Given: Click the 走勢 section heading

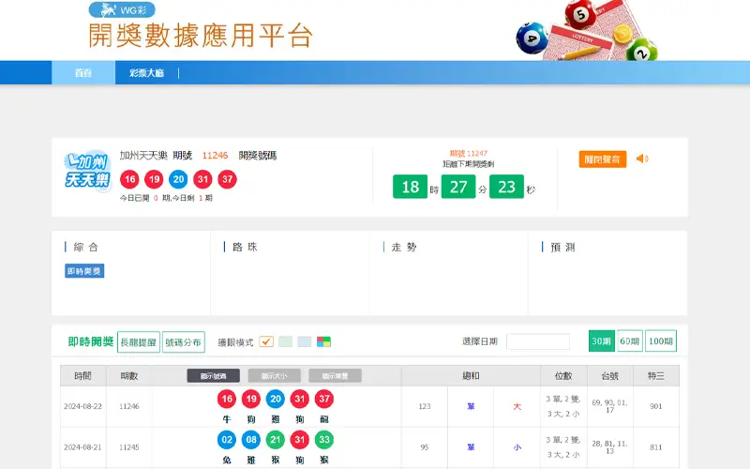Looking at the screenshot, I should (x=404, y=247).
